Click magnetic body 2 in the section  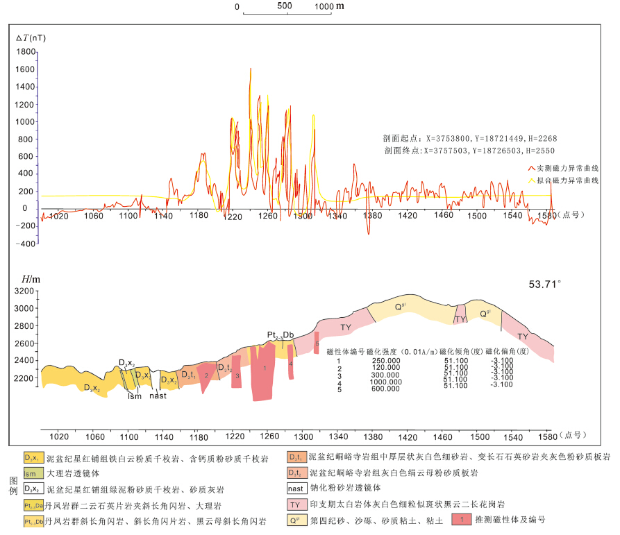pos(206,375)
